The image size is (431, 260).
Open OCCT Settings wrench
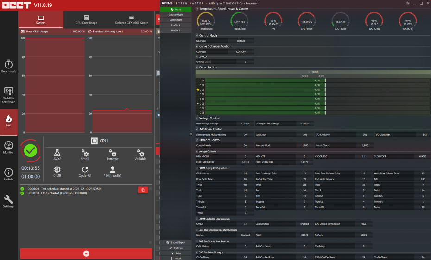pyautogui.click(x=8, y=202)
